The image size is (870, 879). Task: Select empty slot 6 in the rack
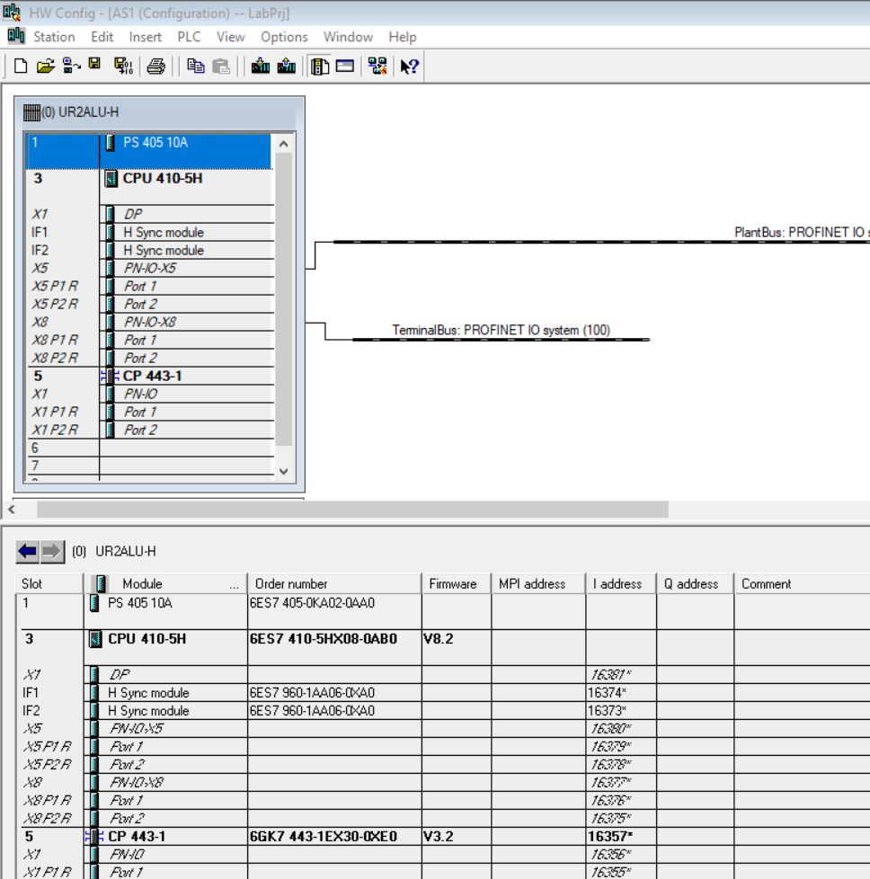coord(149,448)
